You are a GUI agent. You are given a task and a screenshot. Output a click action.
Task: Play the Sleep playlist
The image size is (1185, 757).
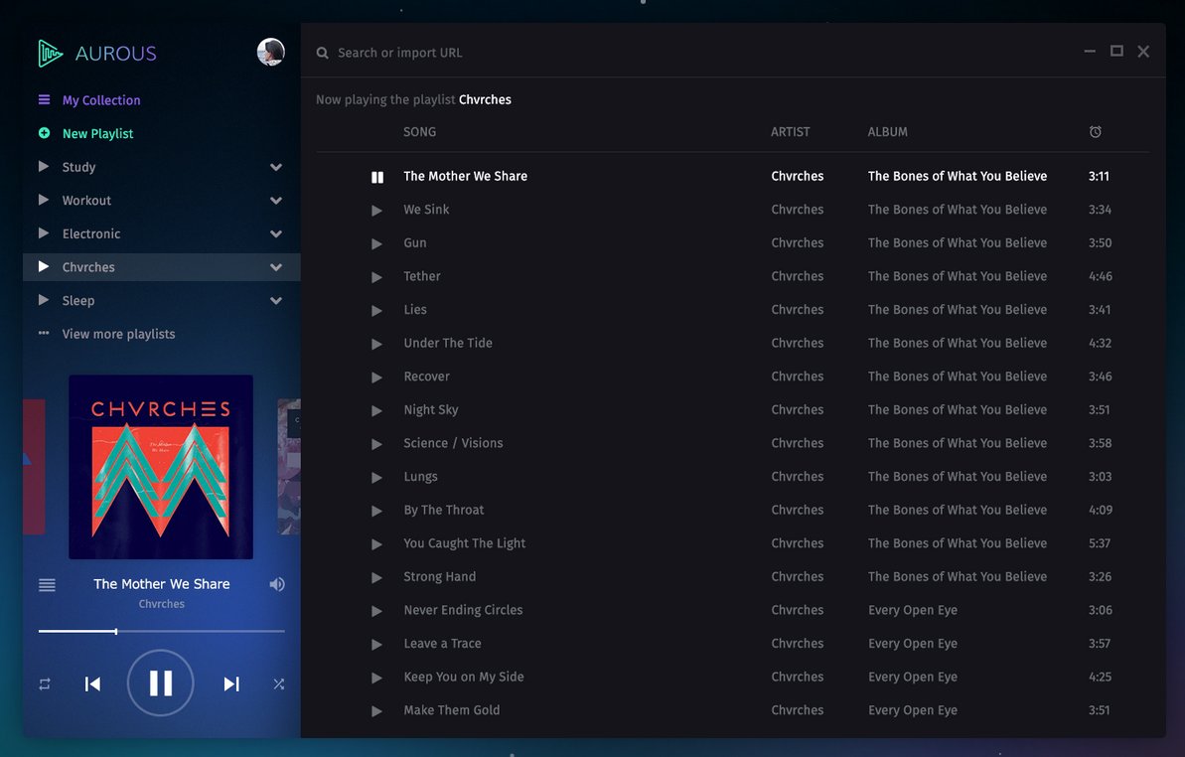click(x=44, y=300)
